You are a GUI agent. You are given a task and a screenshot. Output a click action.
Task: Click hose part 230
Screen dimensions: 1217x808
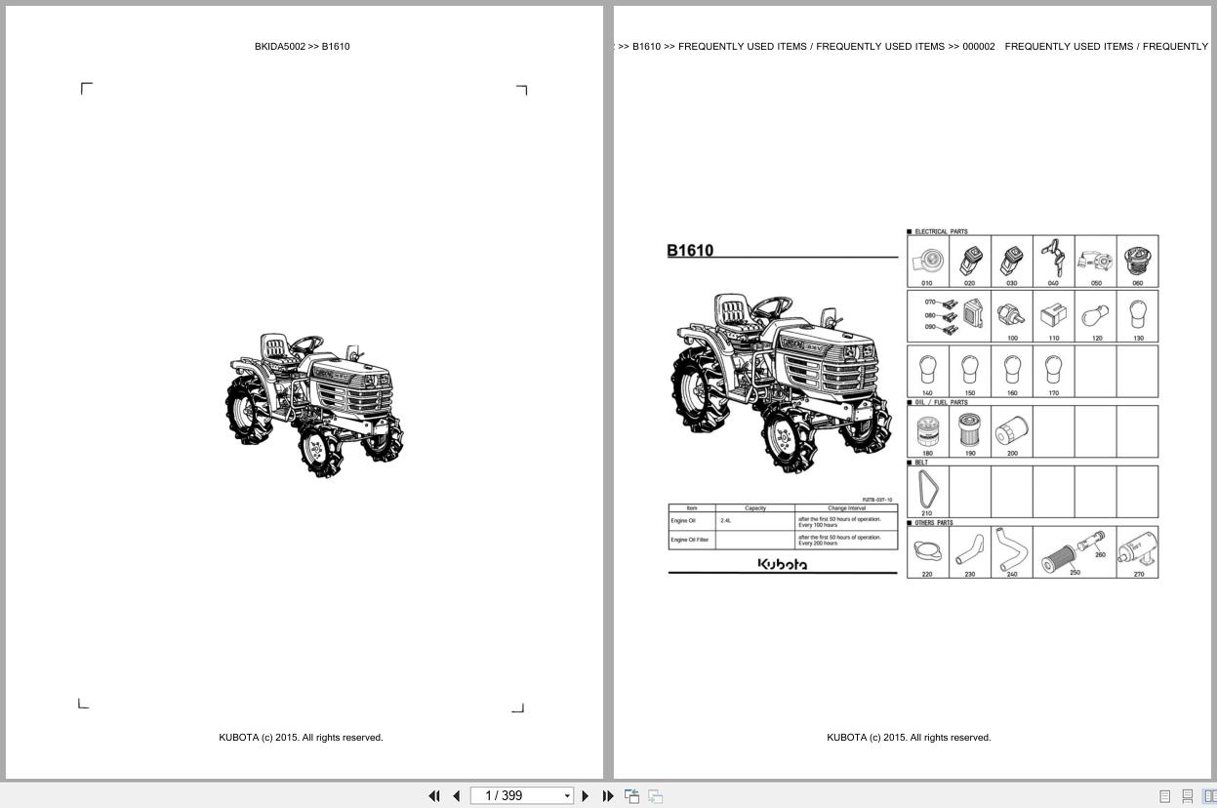(x=969, y=550)
